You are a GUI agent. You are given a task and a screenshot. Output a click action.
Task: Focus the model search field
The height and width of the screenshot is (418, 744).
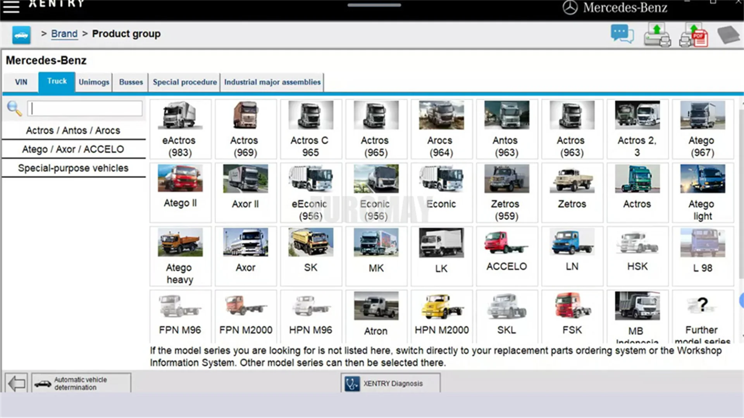(x=85, y=108)
